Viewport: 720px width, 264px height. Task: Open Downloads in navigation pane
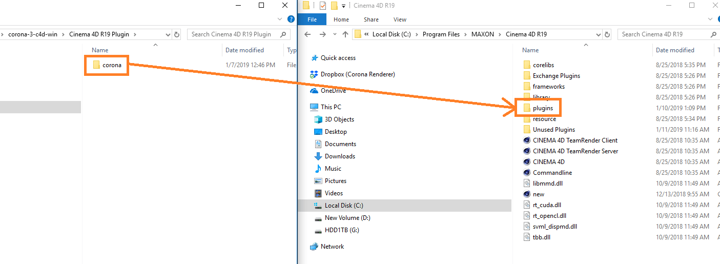click(340, 156)
